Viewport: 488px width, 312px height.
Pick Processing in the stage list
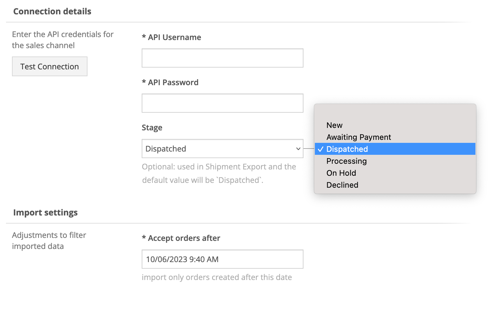click(346, 161)
